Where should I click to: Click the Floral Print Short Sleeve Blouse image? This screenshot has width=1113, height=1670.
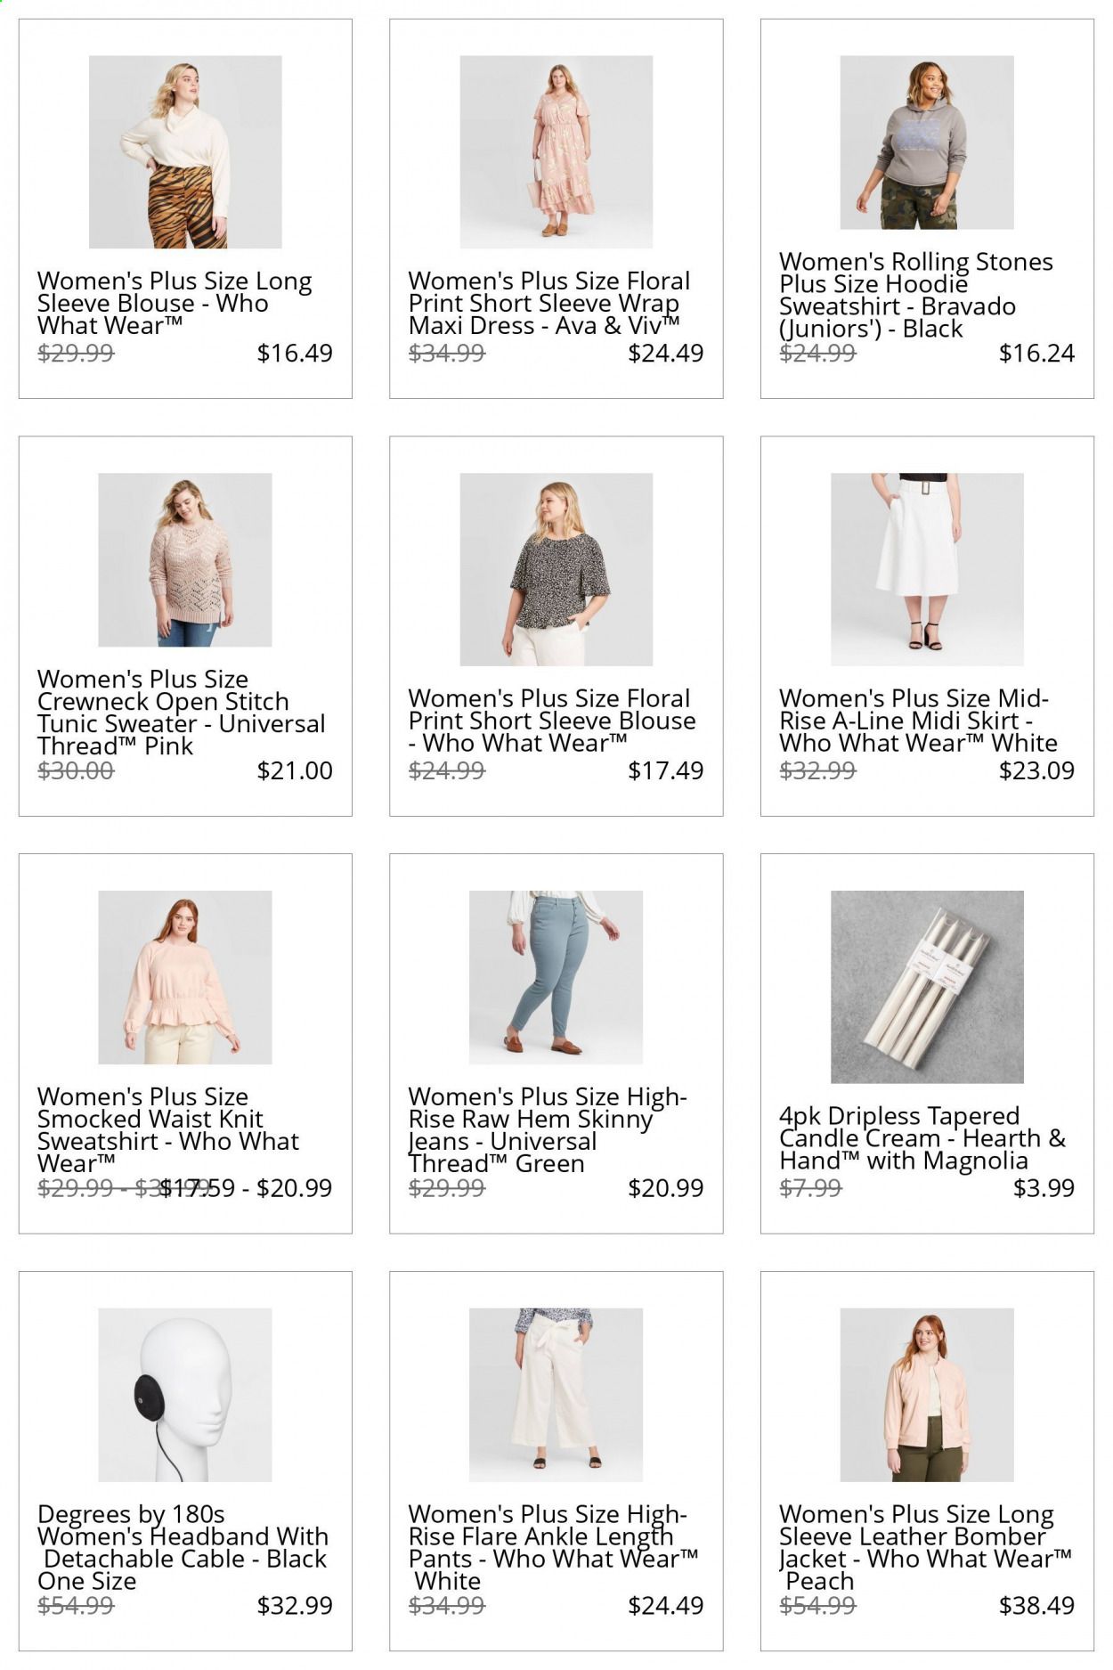tap(556, 569)
